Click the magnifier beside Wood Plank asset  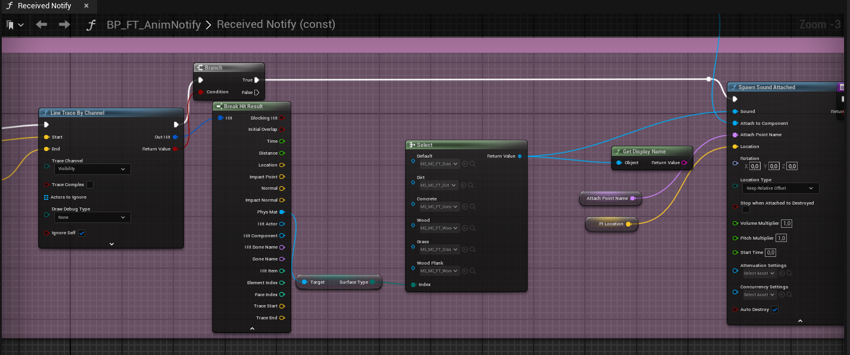[471, 271]
